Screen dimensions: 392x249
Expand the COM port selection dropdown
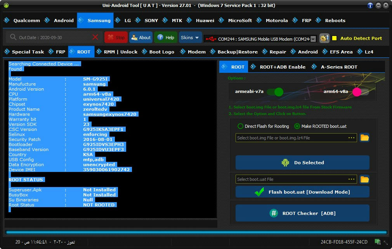pos(313,39)
